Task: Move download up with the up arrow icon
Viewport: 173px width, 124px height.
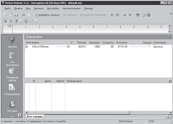Action: coord(125,15)
